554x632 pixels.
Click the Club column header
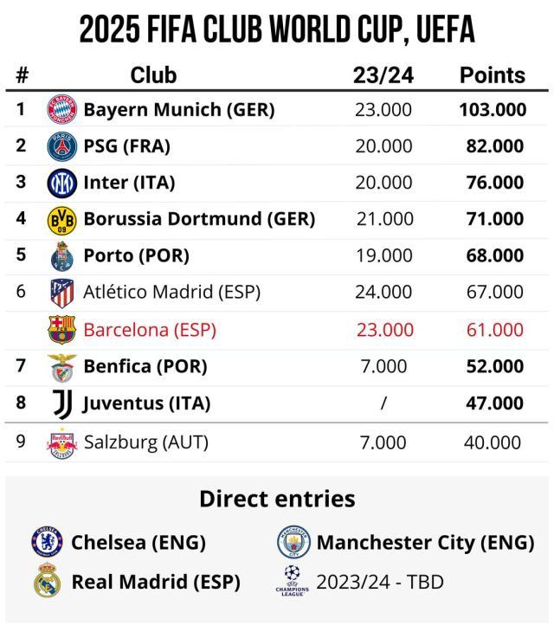coord(153,74)
